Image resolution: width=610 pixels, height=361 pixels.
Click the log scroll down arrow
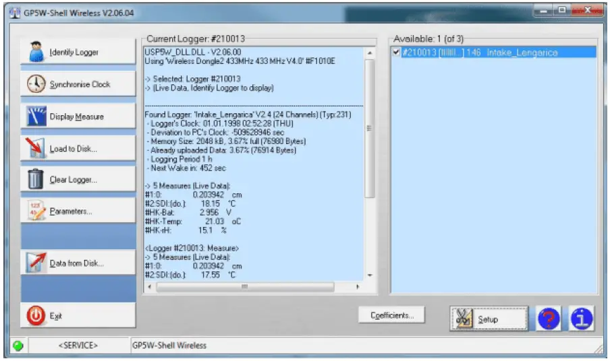point(370,275)
